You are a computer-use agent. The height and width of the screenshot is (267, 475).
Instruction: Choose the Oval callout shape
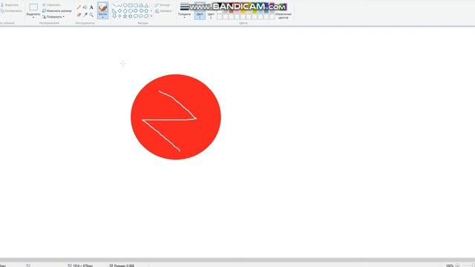(x=141, y=16)
